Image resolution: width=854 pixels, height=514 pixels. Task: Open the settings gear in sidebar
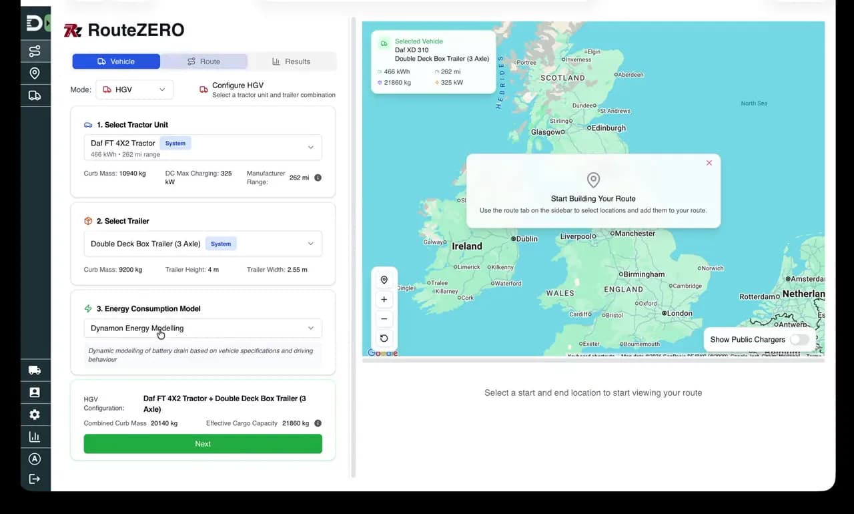(35, 415)
